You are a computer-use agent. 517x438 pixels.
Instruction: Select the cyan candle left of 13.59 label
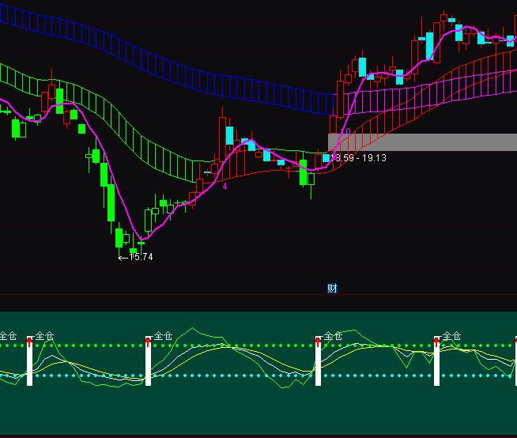click(x=326, y=158)
